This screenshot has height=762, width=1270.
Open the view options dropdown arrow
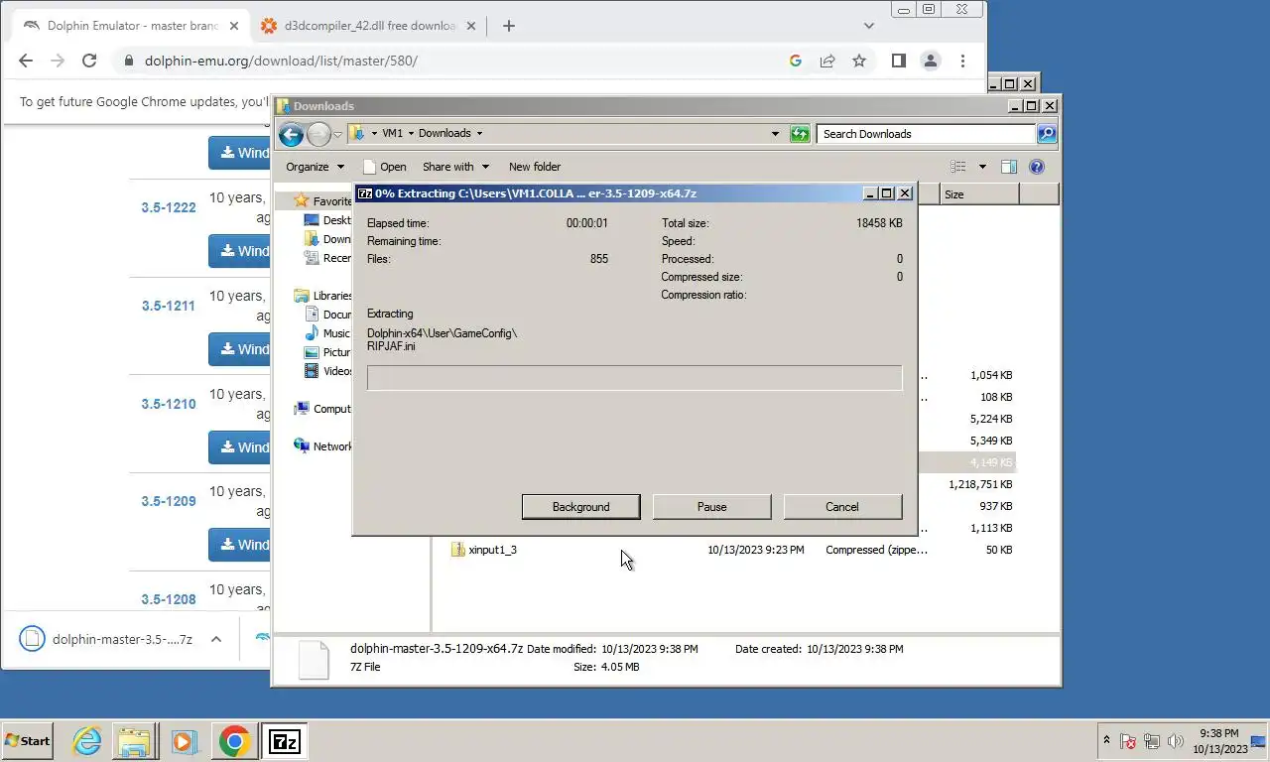pos(982,167)
